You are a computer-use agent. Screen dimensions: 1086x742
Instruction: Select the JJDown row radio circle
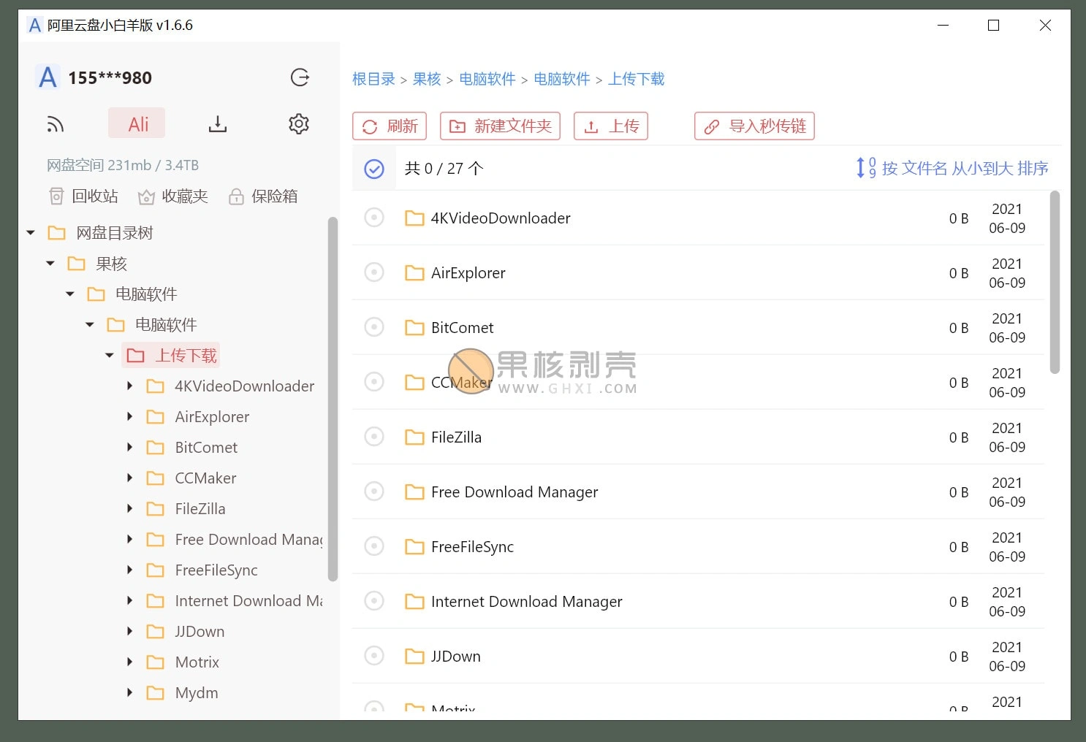[x=374, y=656]
